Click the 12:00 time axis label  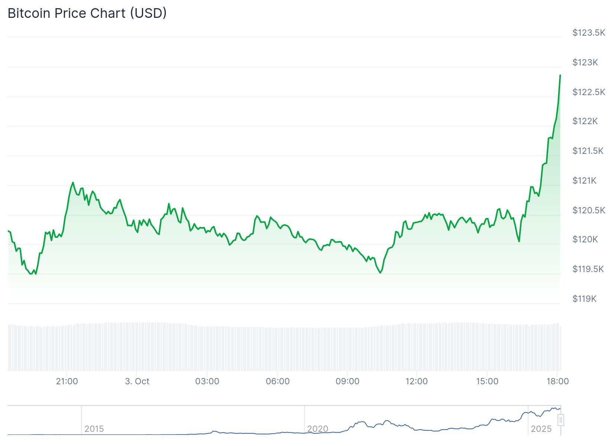[417, 381]
